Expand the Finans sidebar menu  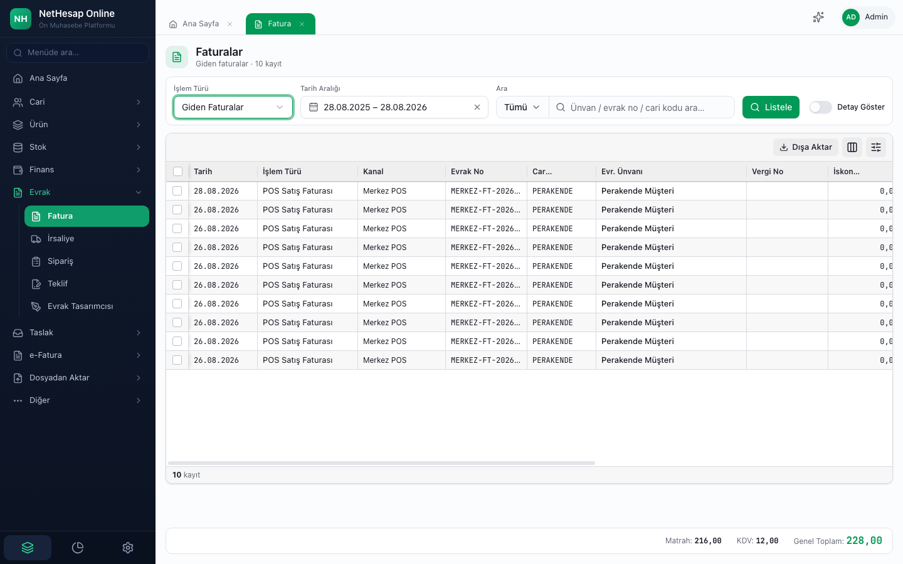pos(78,170)
